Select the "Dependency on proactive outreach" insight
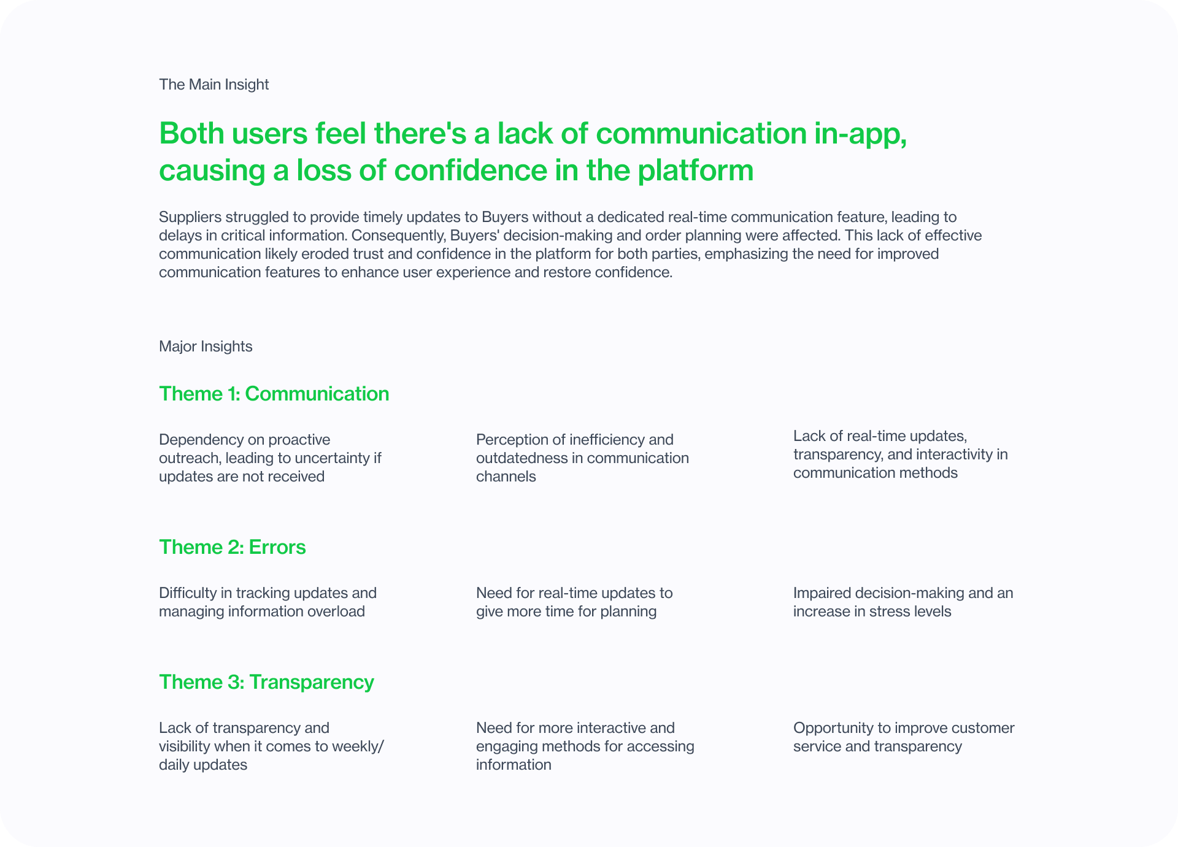Viewport: 1178px width, 847px height. [270, 458]
